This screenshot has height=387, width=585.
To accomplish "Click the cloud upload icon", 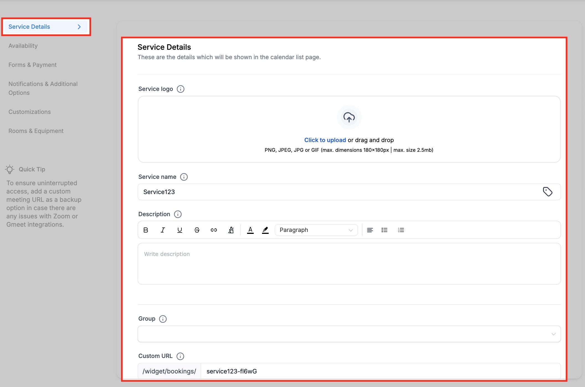I will click(x=349, y=117).
